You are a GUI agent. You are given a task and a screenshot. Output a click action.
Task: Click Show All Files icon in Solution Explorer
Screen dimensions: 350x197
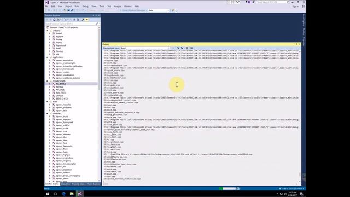click(x=78, y=20)
